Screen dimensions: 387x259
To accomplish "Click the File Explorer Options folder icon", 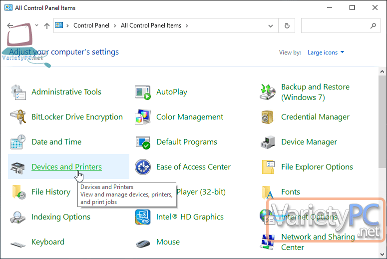I will tap(268, 167).
